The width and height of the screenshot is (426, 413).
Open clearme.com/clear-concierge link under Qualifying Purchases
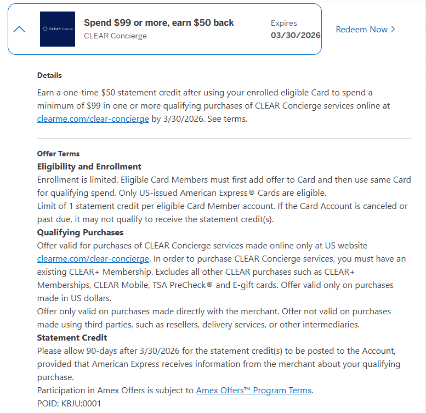tap(93, 258)
